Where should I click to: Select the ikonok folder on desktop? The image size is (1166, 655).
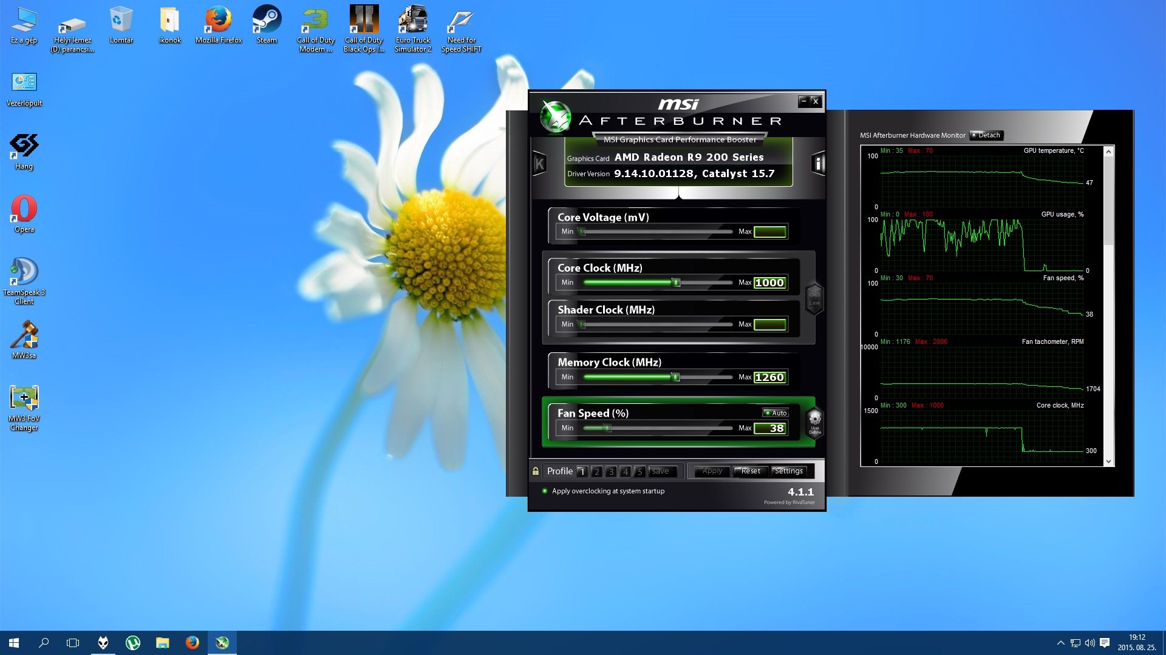169,25
